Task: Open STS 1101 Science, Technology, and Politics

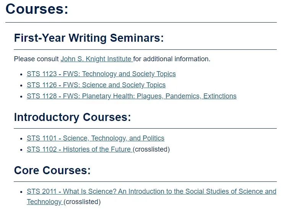Action: tap(96, 138)
